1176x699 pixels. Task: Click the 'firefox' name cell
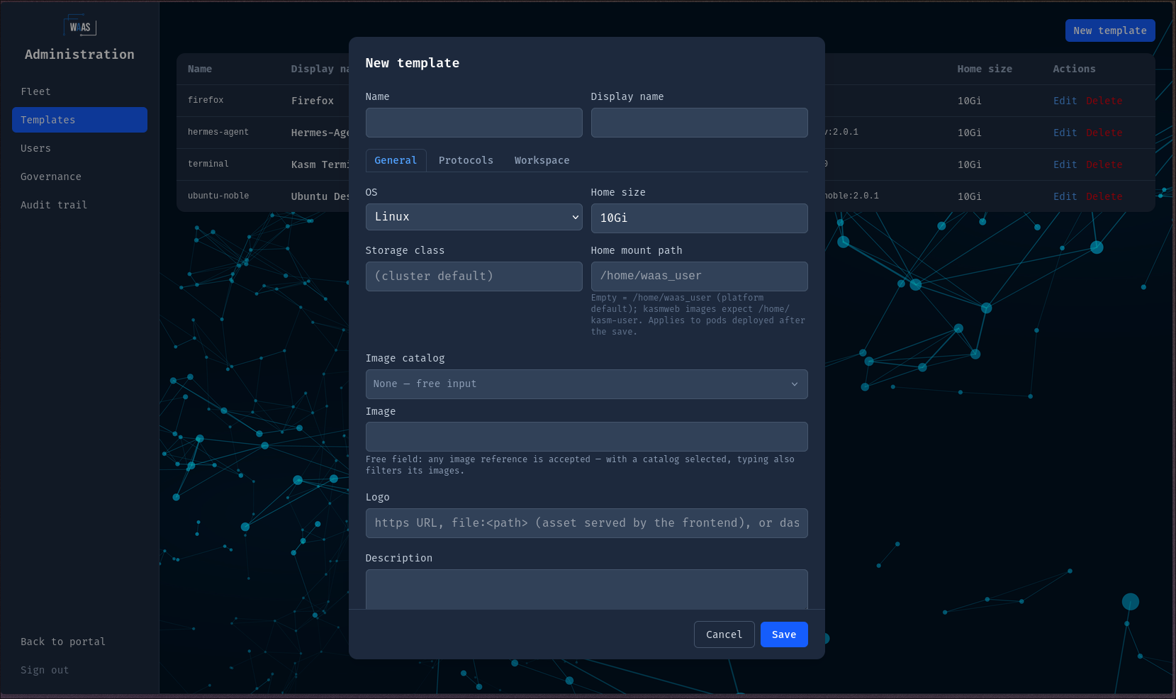tap(206, 100)
